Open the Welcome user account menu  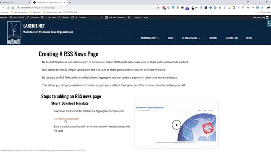(260, 17)
